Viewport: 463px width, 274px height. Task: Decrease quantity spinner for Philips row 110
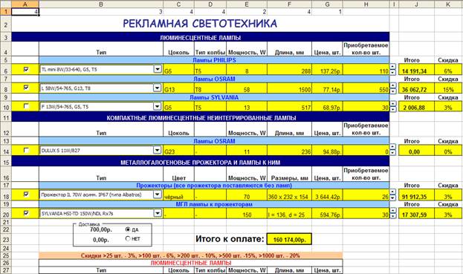click(392, 72)
